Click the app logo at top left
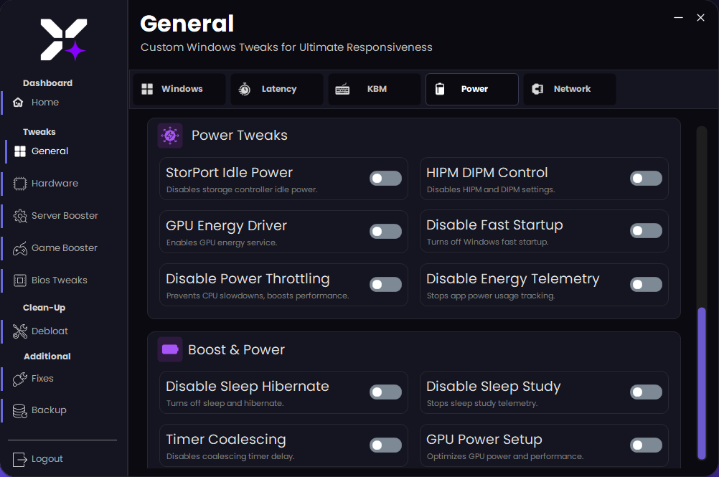This screenshot has width=719, height=477. (x=62, y=39)
